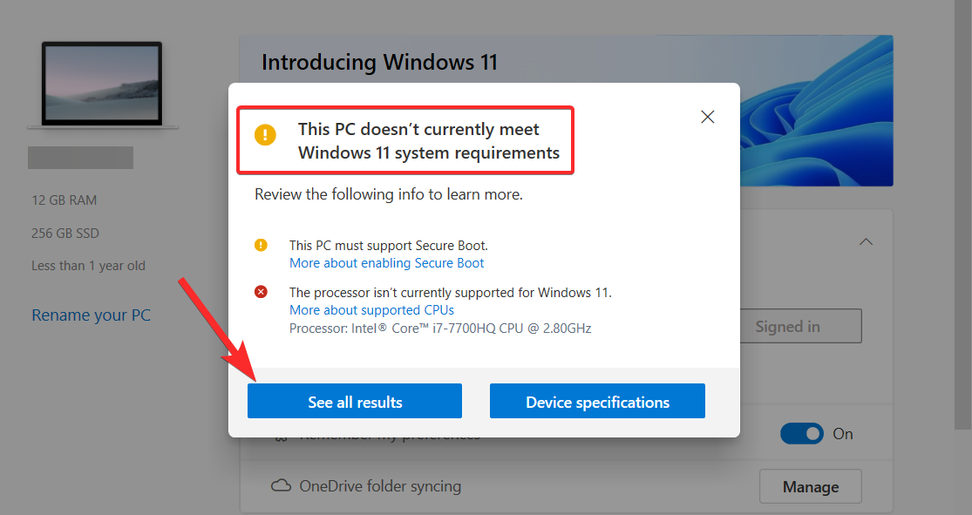This screenshot has width=972, height=515.
Task: Collapse the account section with the chevron
Action: 866,241
